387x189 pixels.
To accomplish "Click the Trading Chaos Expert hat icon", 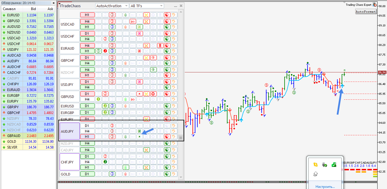I will [374, 4].
